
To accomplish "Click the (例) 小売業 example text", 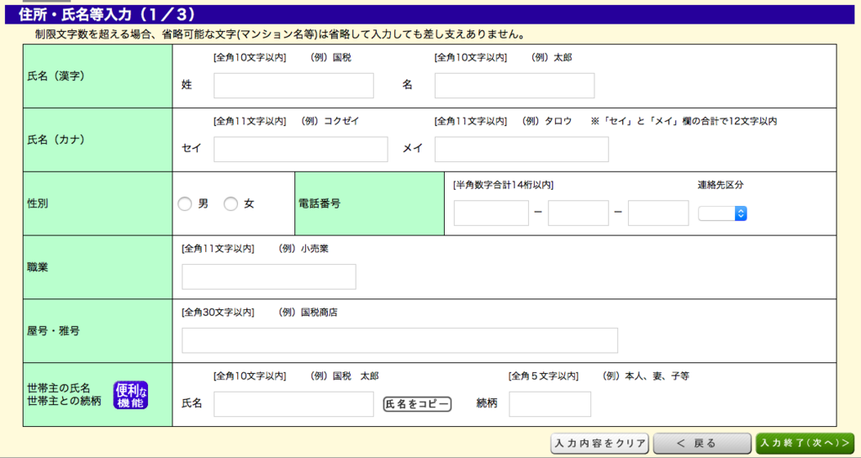I will pyautogui.click(x=303, y=249).
